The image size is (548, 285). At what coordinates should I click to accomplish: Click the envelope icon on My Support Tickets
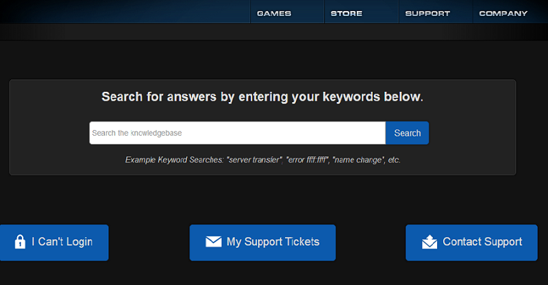click(214, 242)
